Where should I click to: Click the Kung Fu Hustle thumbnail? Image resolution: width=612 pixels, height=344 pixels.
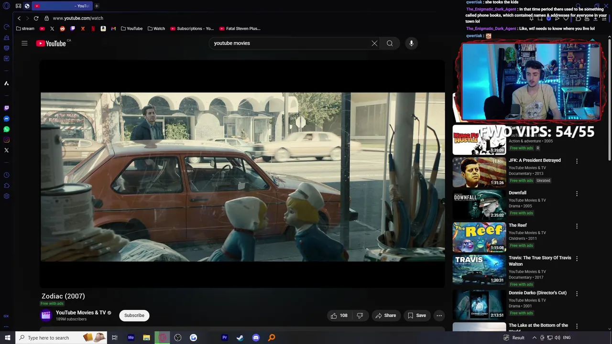click(479, 140)
